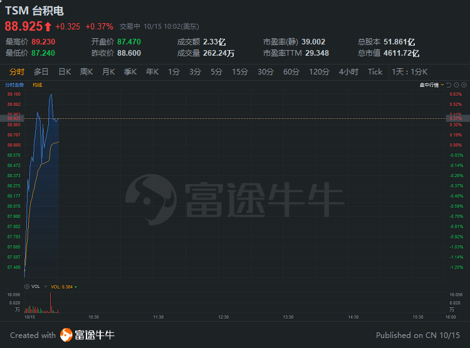
Task: Click the +0.37% change percentage
Action: [99, 27]
